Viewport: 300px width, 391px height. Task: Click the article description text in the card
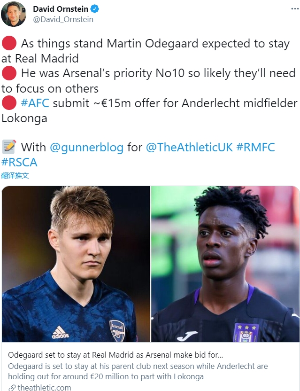tap(138, 371)
